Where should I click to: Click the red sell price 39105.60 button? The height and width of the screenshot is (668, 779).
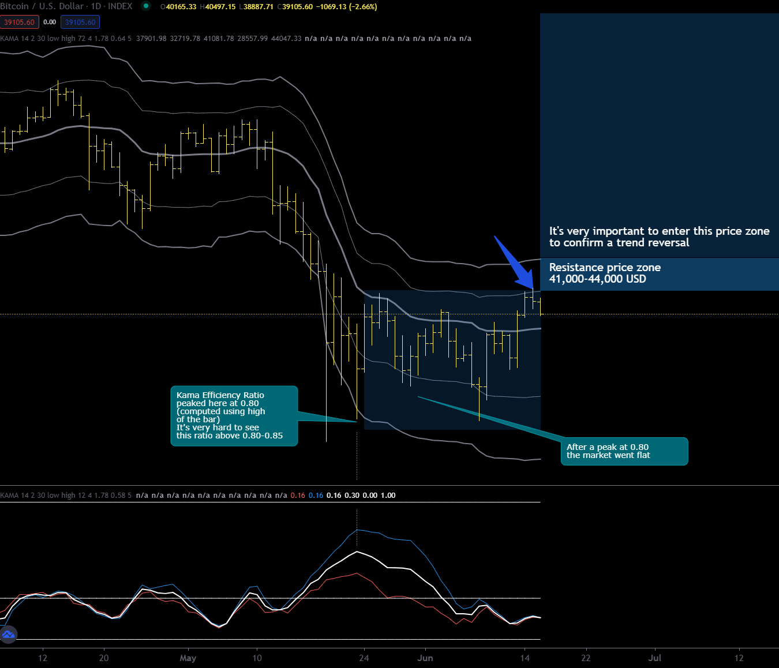[x=20, y=22]
